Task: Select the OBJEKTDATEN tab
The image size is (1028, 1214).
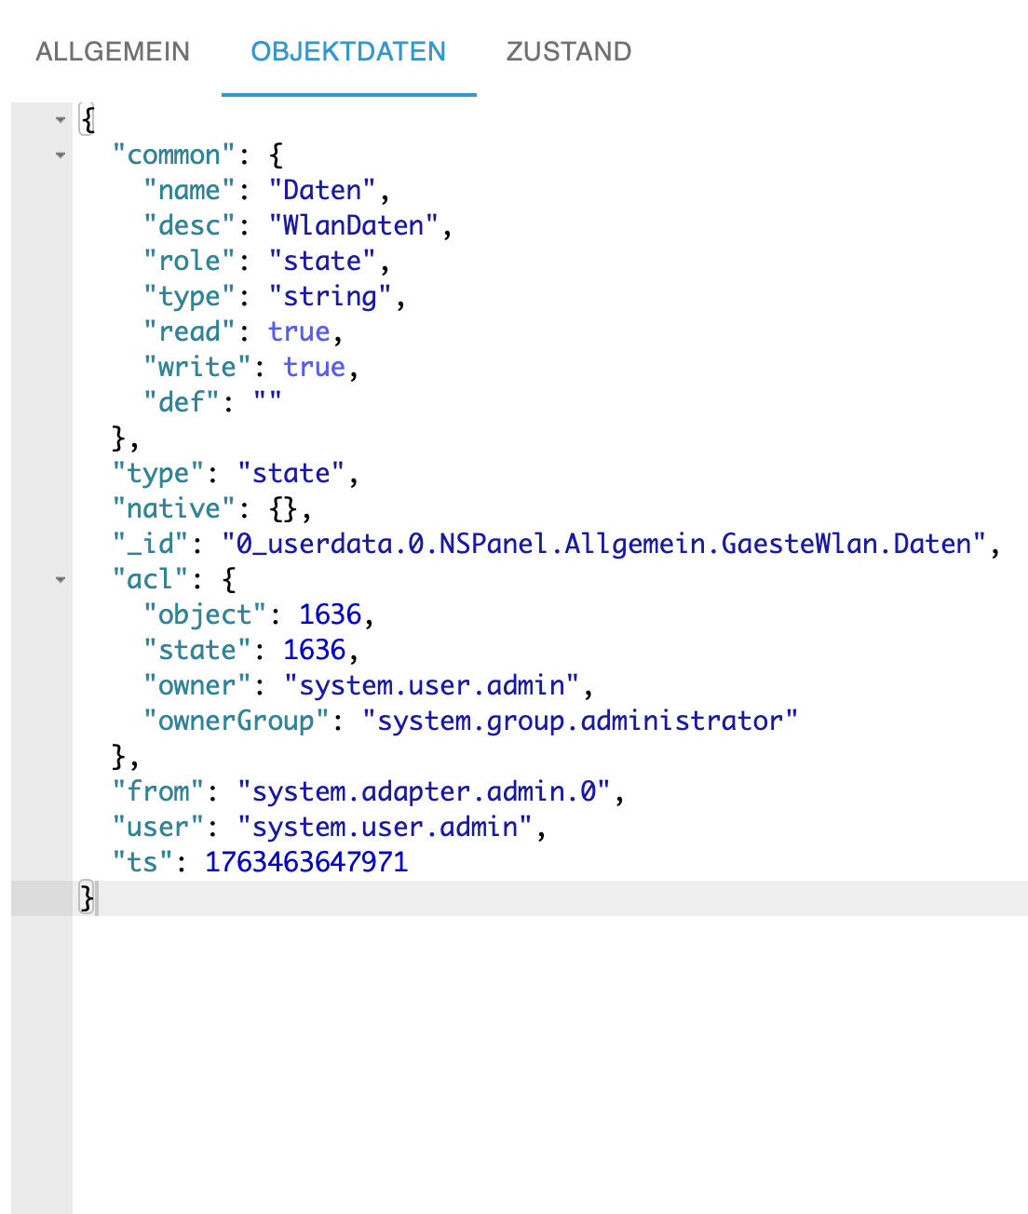Action: click(348, 51)
